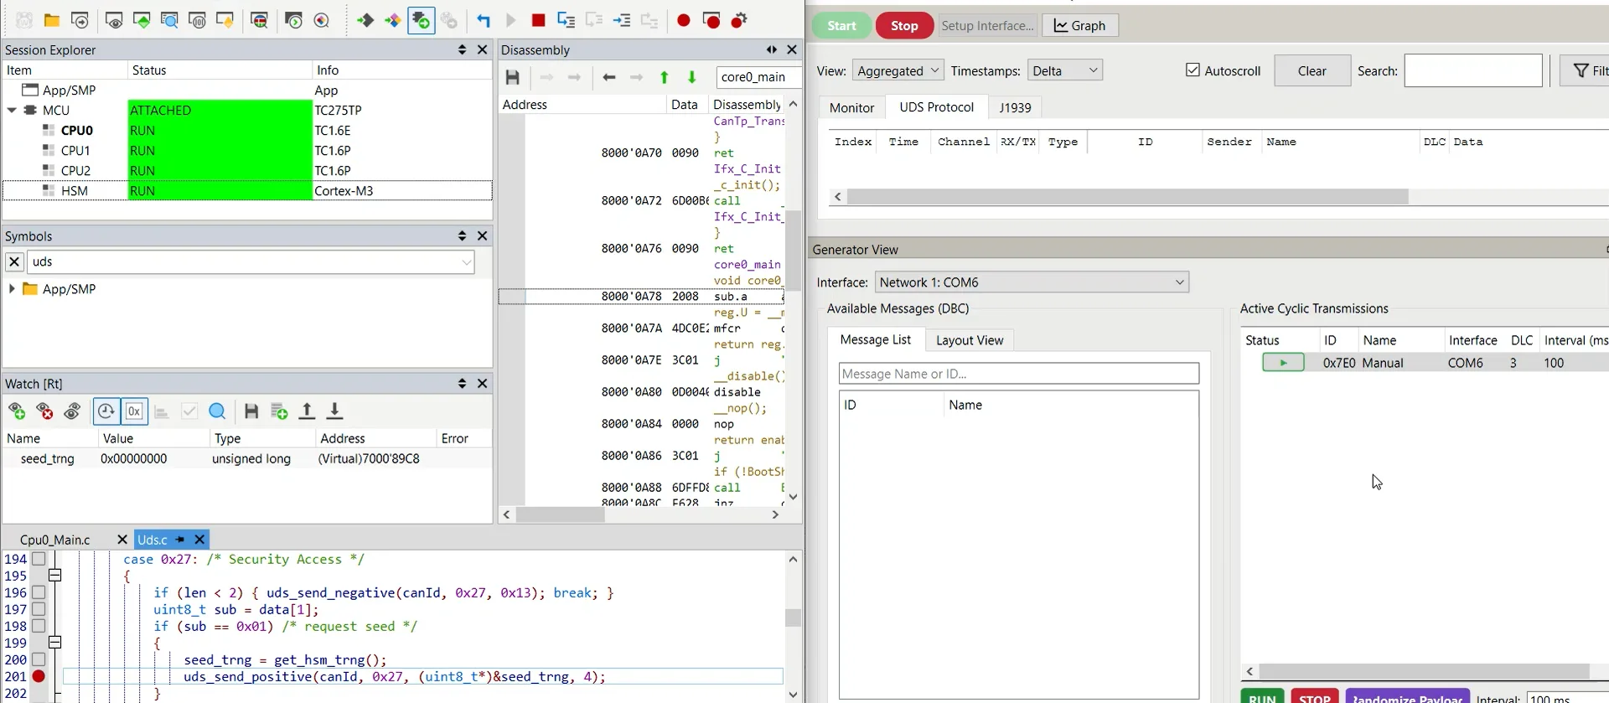The width and height of the screenshot is (1609, 703).
Task: Click the double-eye watch-all icon
Action: click(73, 411)
